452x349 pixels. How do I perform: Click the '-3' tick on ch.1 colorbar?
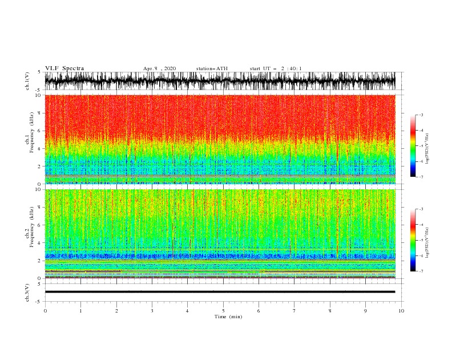click(421, 115)
